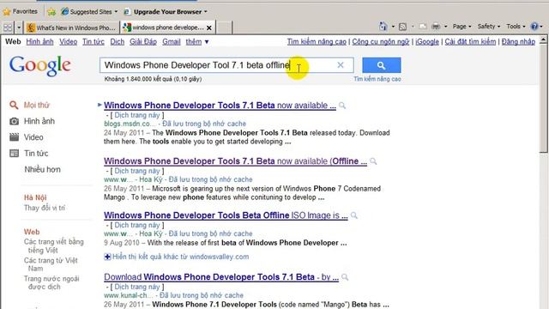Image resolution: width=549 pixels, height=309 pixels.
Task: Open the Video link in top navigation
Action: (68, 42)
